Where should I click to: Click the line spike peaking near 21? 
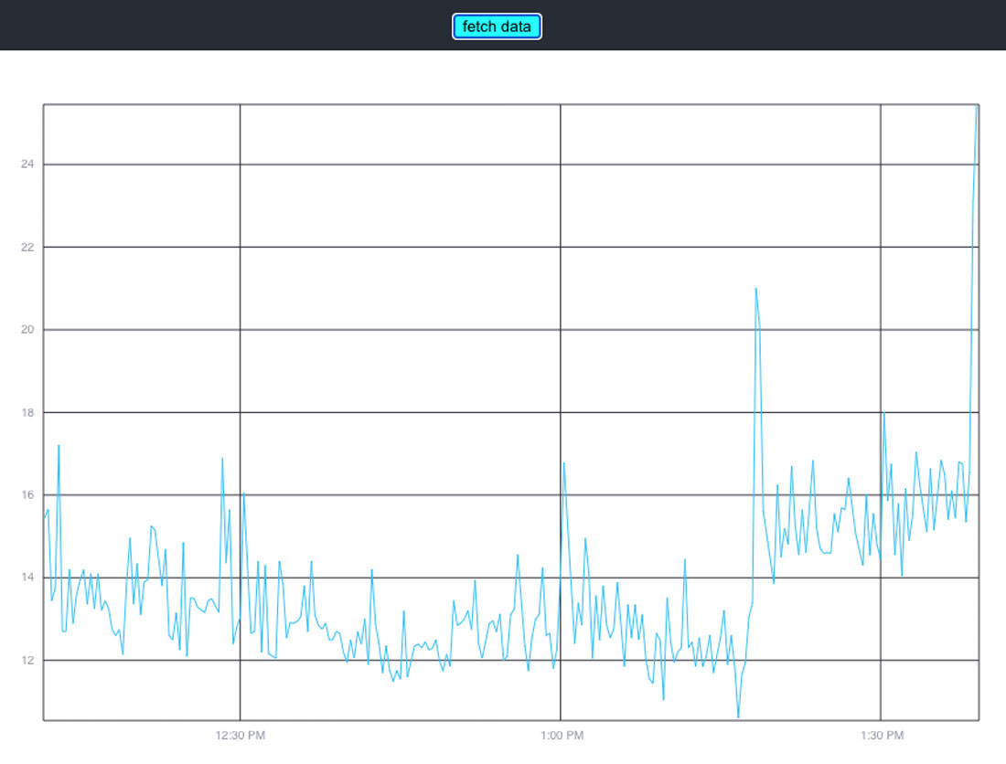coord(755,289)
